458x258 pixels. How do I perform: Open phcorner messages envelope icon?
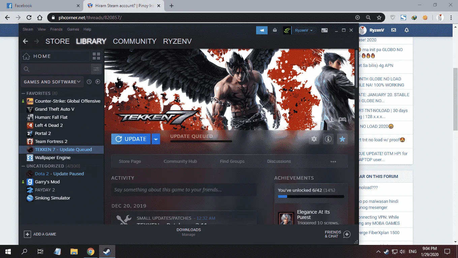coord(393,30)
